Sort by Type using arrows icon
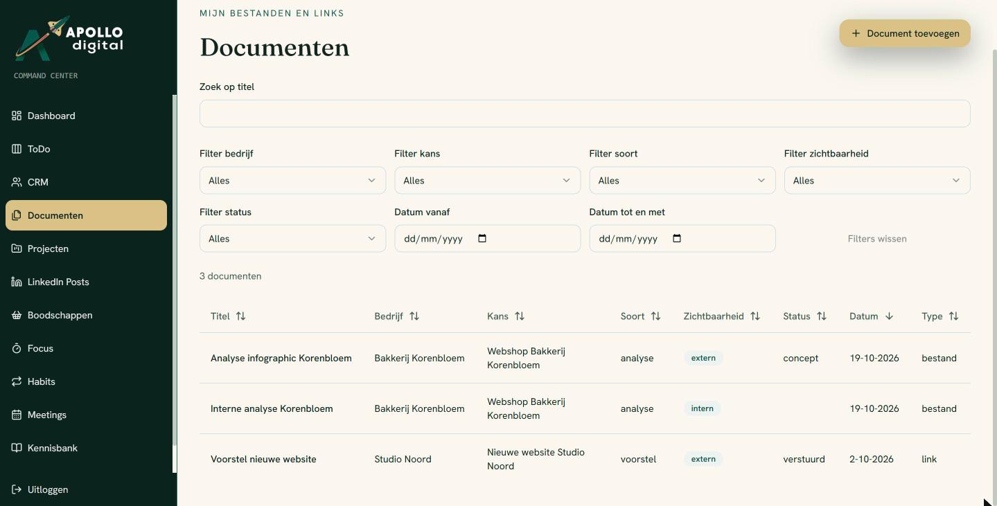 [954, 316]
